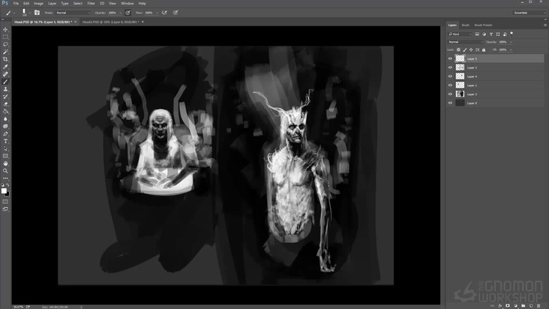Lock layer position

471,49
